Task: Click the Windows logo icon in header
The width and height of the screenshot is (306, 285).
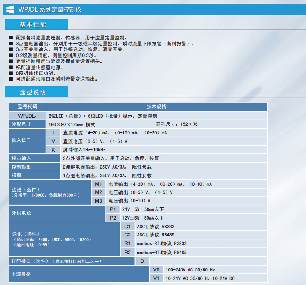Action: pyautogui.click(x=9, y=9)
